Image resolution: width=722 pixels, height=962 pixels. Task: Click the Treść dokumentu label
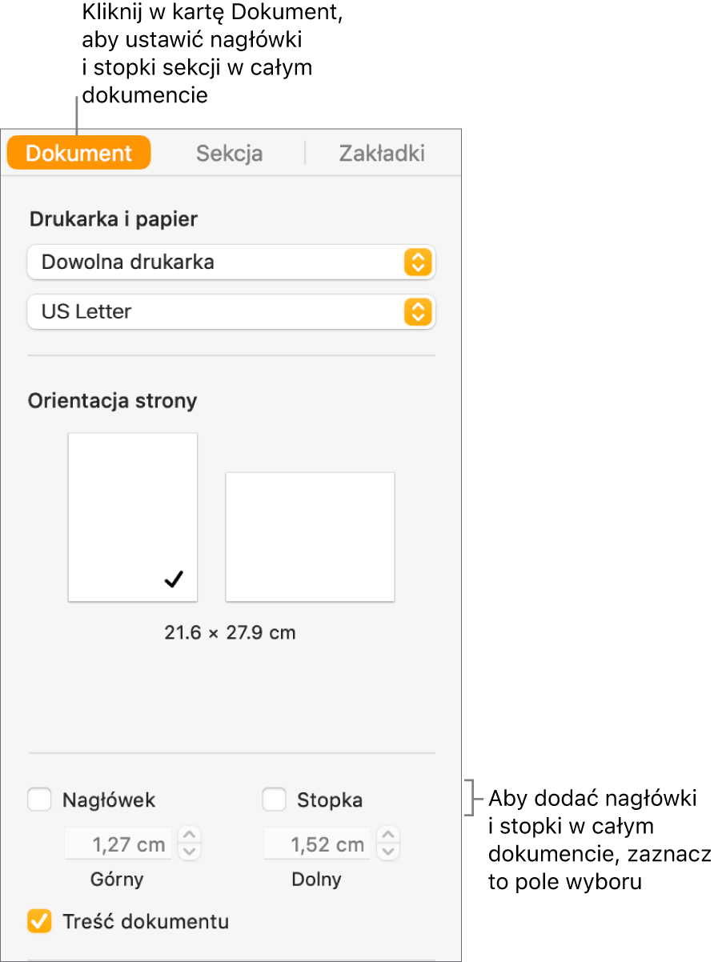146,921
